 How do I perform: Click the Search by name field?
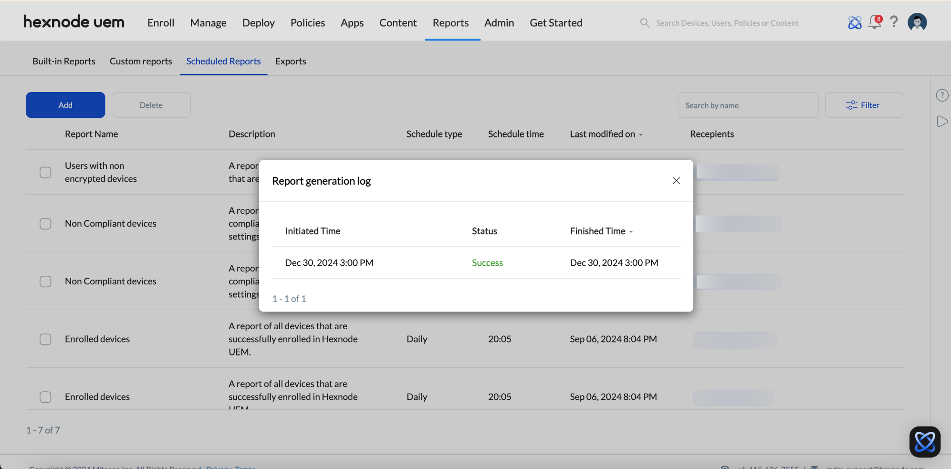[748, 105]
